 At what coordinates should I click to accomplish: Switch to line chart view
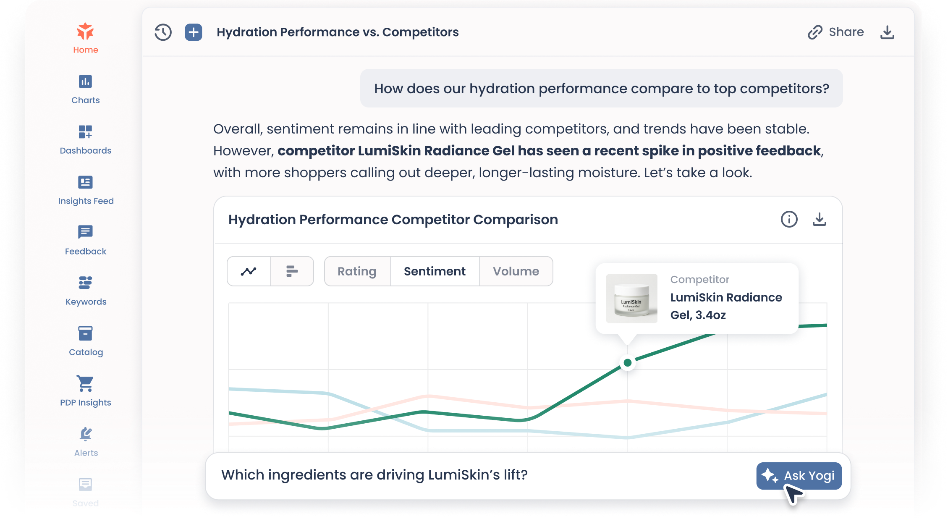(249, 271)
